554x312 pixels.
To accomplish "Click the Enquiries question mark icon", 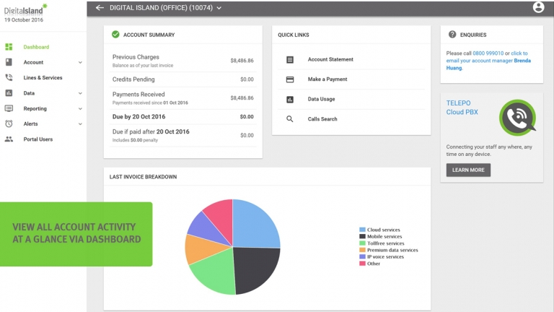I will tap(452, 35).
